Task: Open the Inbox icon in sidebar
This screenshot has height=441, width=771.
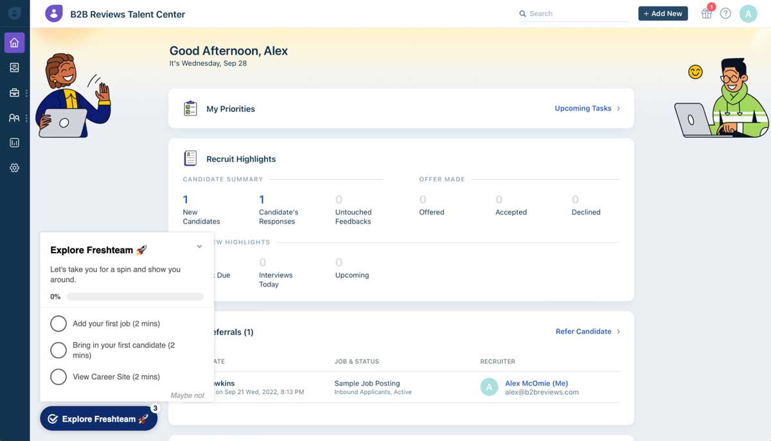Action: click(15, 67)
